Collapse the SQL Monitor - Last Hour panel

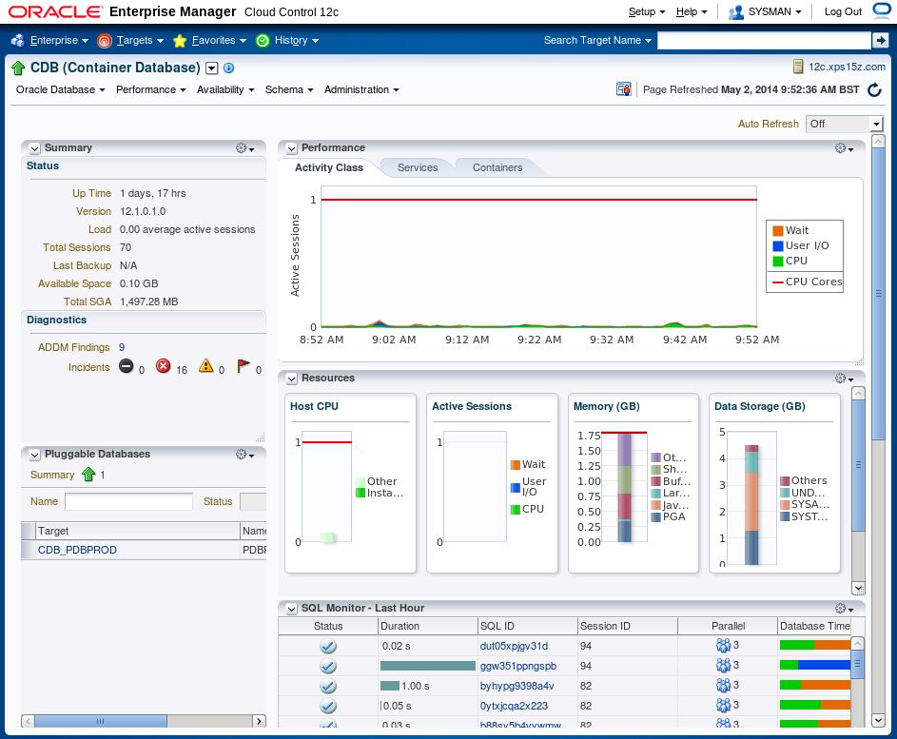(x=292, y=608)
